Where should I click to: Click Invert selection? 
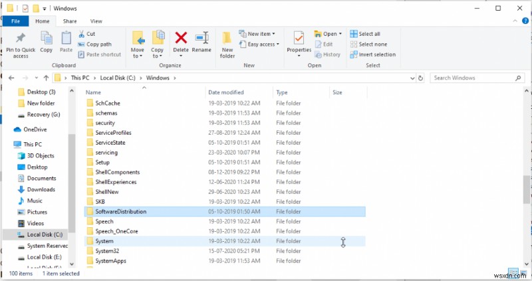pyautogui.click(x=373, y=54)
